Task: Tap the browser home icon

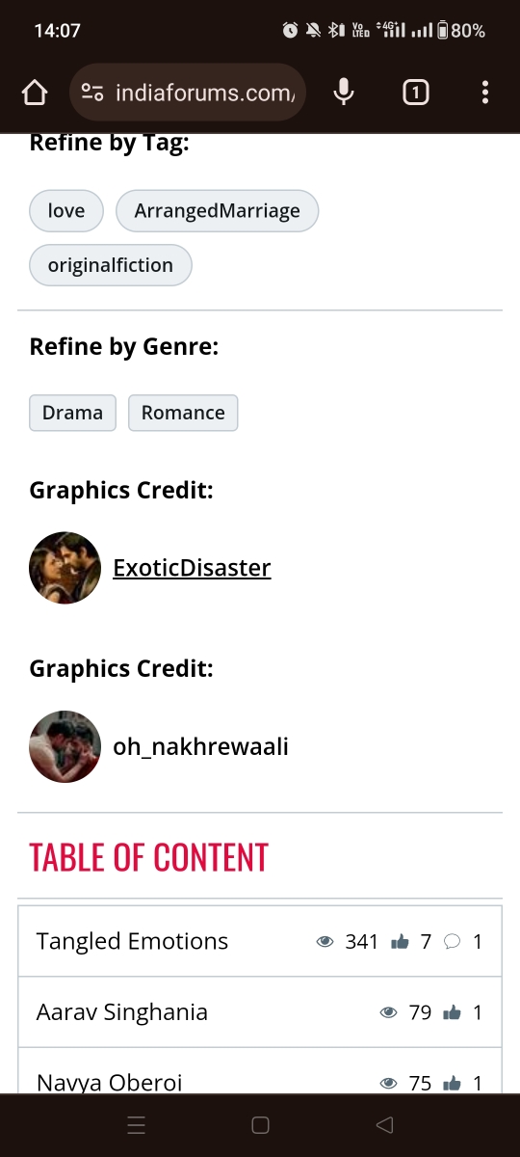Action: pyautogui.click(x=34, y=93)
